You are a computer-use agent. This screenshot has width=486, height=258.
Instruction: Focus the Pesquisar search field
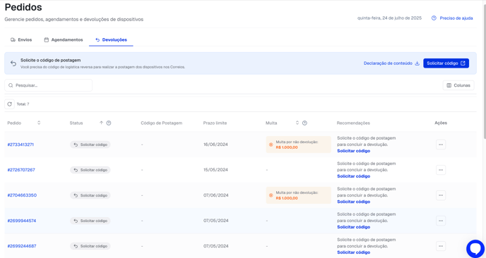(48, 85)
